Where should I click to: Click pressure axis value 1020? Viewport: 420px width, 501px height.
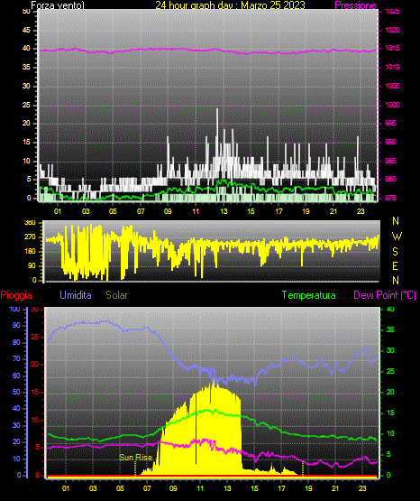coord(392,30)
